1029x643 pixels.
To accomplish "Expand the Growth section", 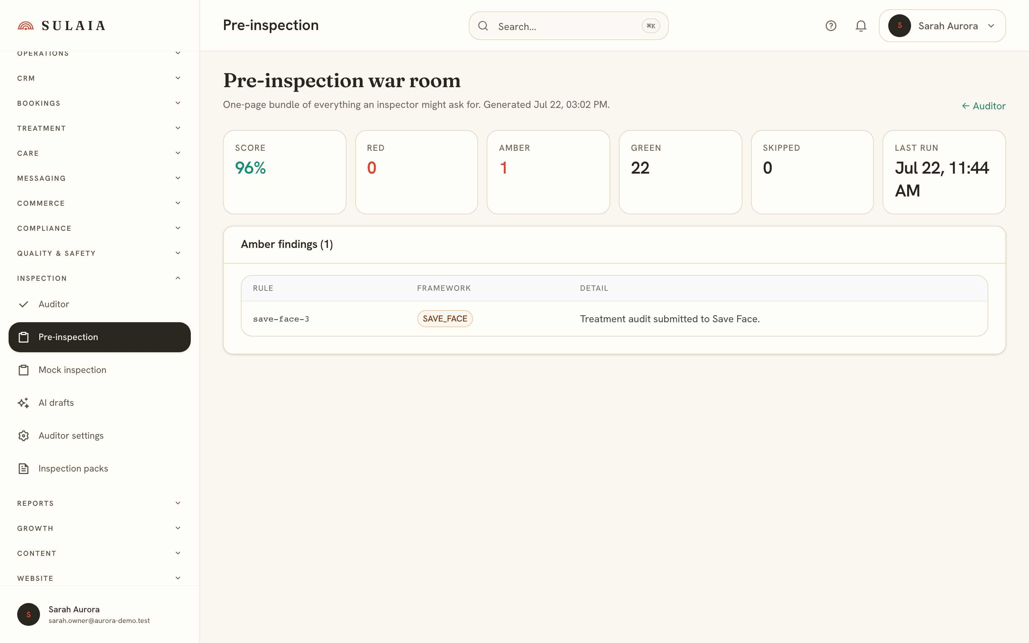I will coord(99,529).
